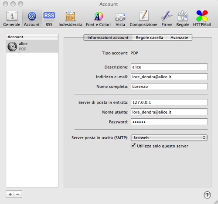
Task: Open the Composizione preferences
Action: [x=143, y=19]
